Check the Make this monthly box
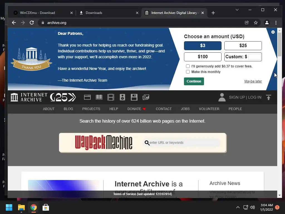 (x=188, y=72)
